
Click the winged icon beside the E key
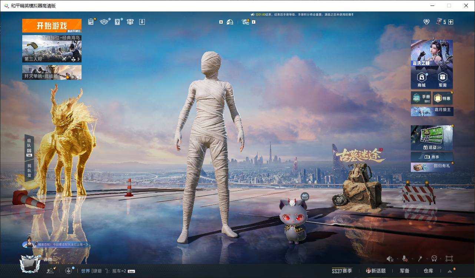tap(246, 22)
